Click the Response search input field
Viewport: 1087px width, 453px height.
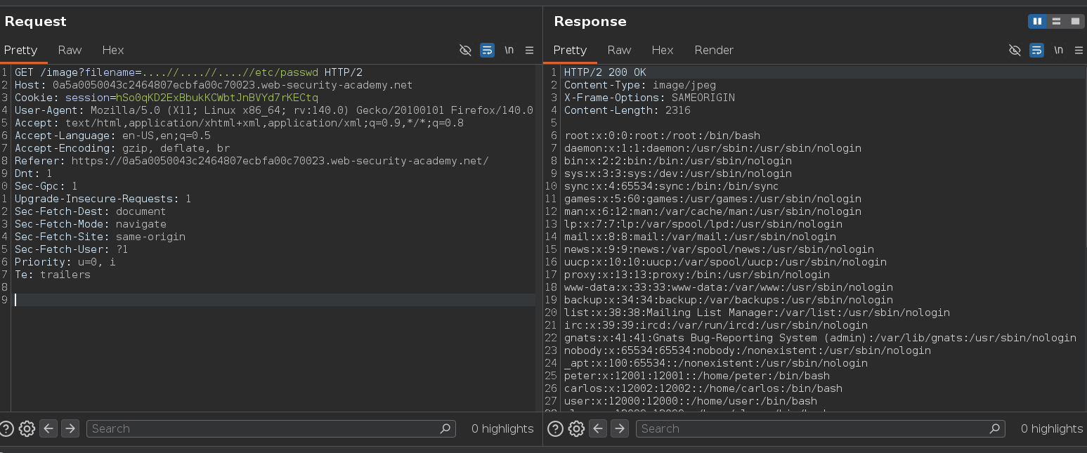[820, 428]
